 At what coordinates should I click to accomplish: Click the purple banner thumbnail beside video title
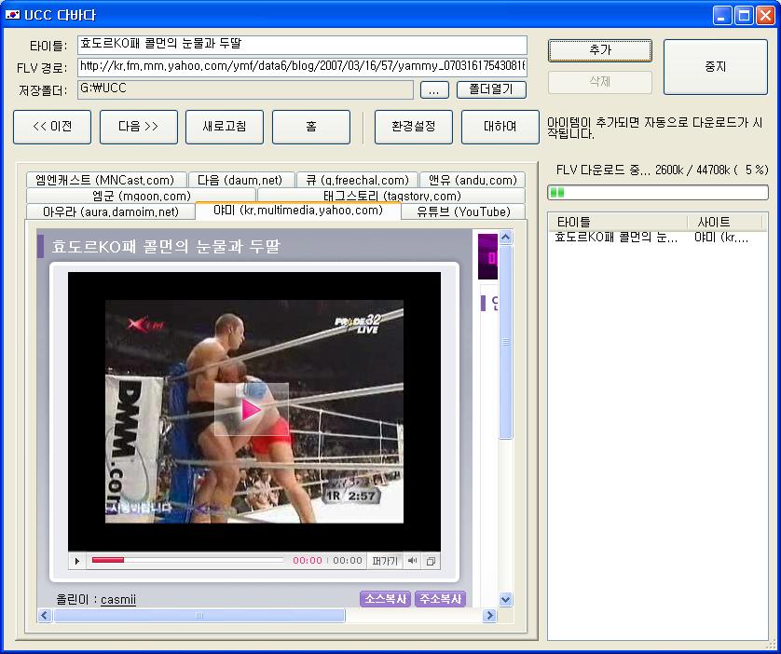[x=487, y=256]
